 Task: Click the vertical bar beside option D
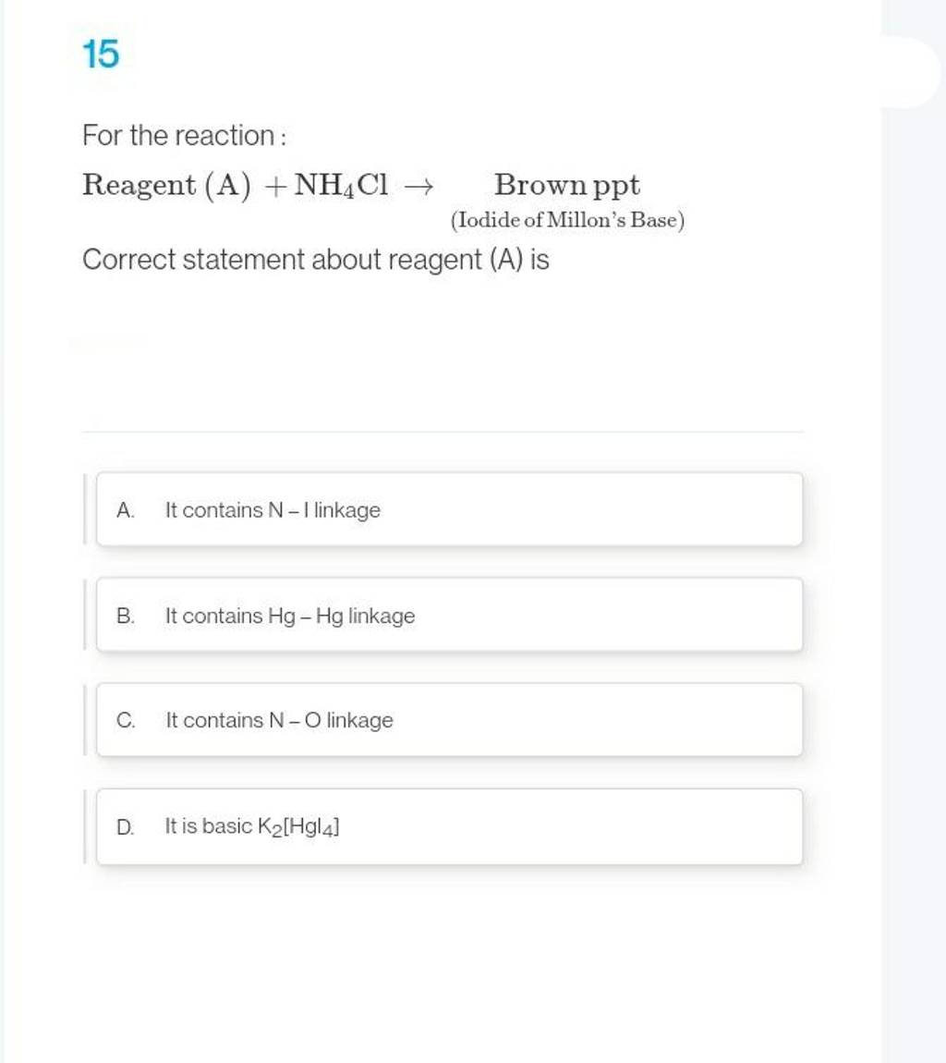85,826
